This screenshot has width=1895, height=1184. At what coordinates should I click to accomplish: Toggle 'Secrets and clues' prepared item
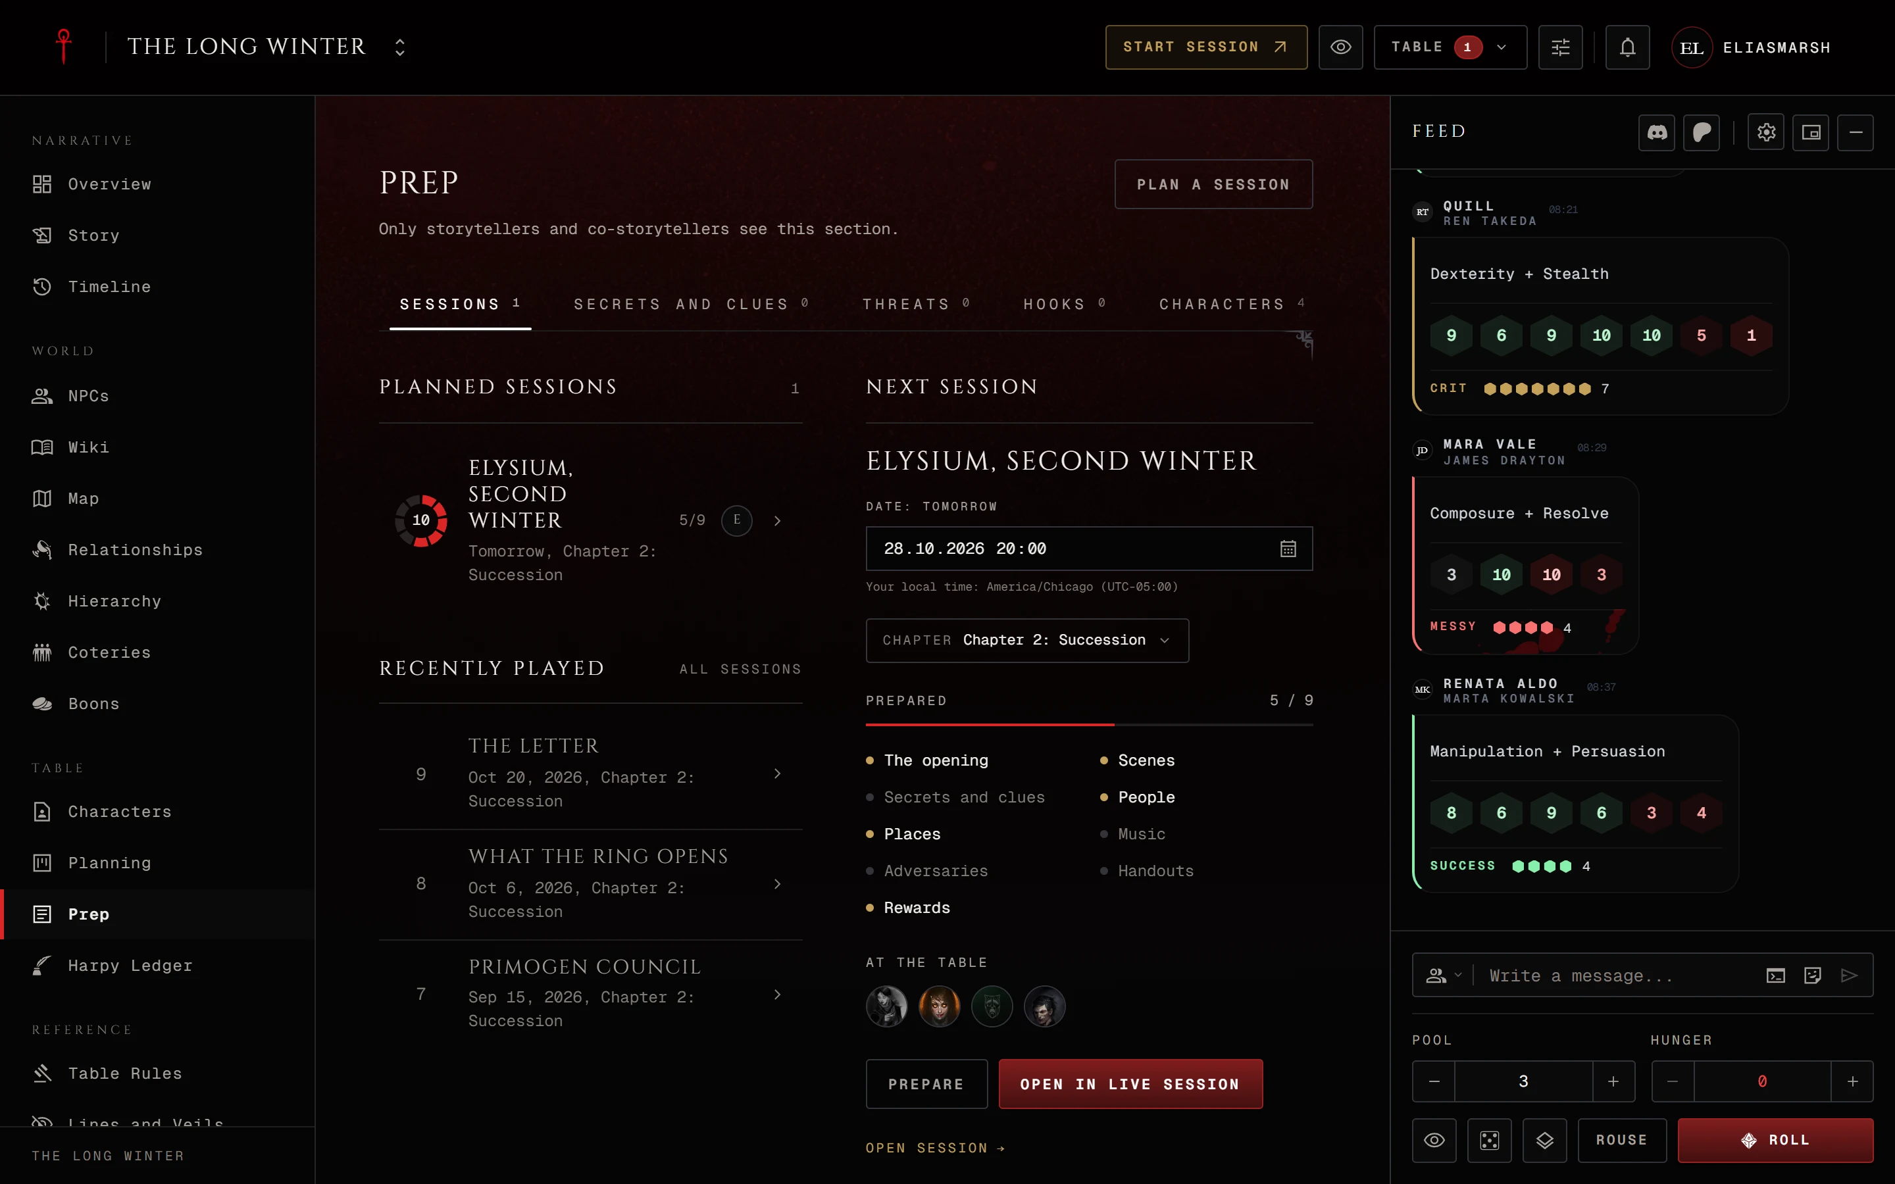point(955,797)
